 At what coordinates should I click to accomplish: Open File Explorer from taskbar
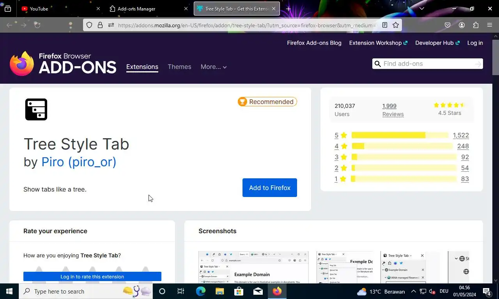coord(219,291)
